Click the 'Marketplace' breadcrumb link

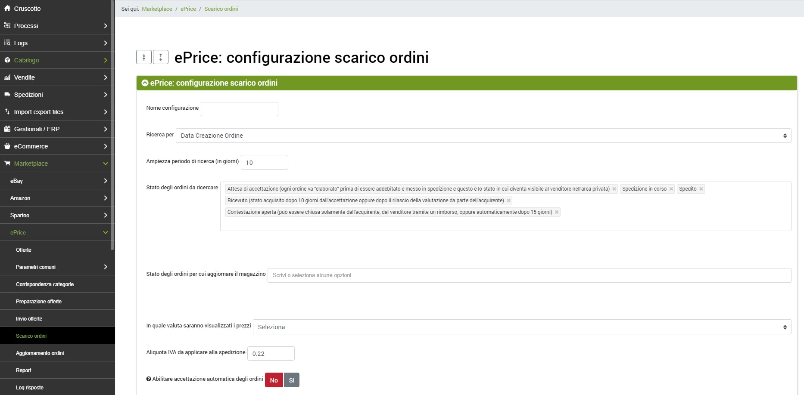[157, 9]
